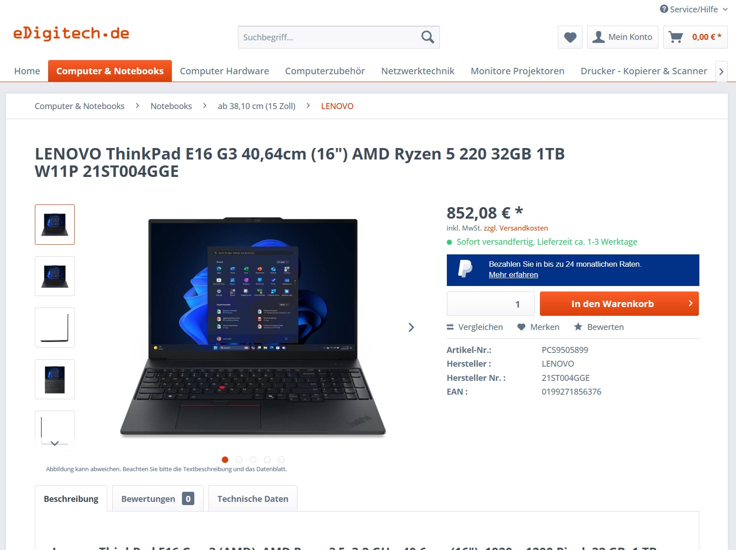
Task: Select the side-view laptop thumbnail
Action: (55, 328)
